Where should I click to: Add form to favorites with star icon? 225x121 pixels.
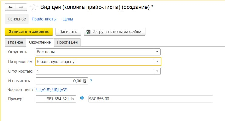pyautogui.click(x=34, y=7)
